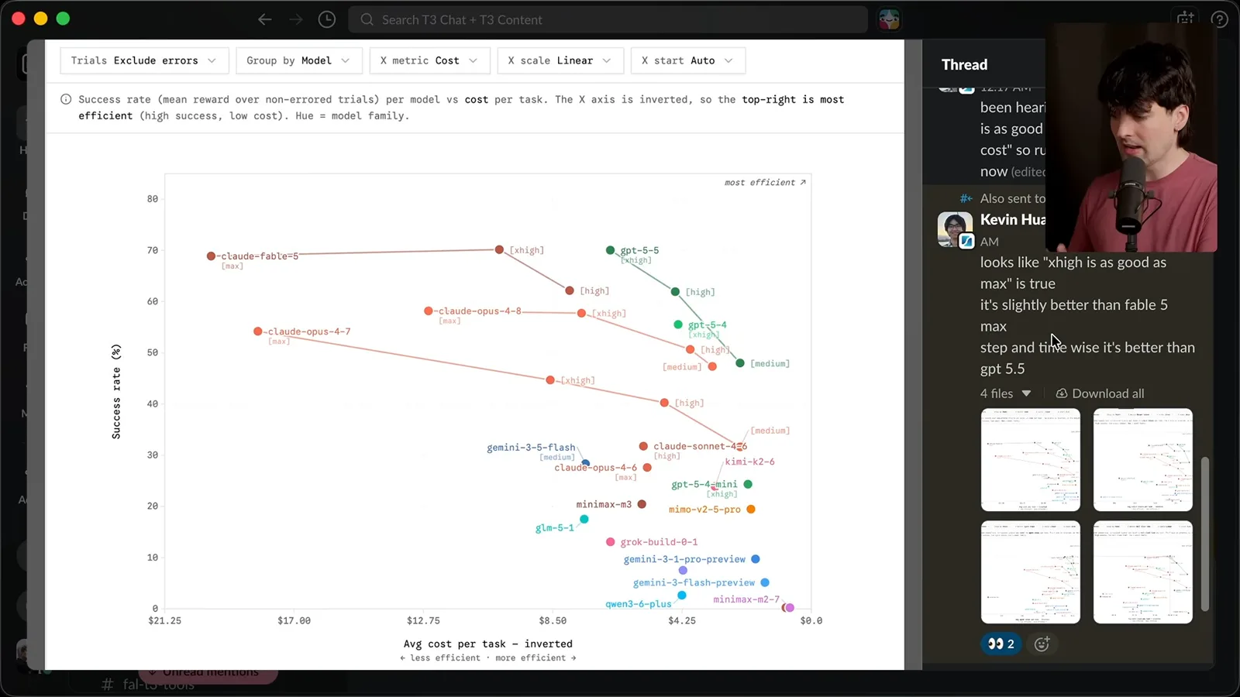This screenshot has height=697, width=1240.
Task: Click the mimo-v2-5-pro orange data point
Action: pyautogui.click(x=751, y=509)
